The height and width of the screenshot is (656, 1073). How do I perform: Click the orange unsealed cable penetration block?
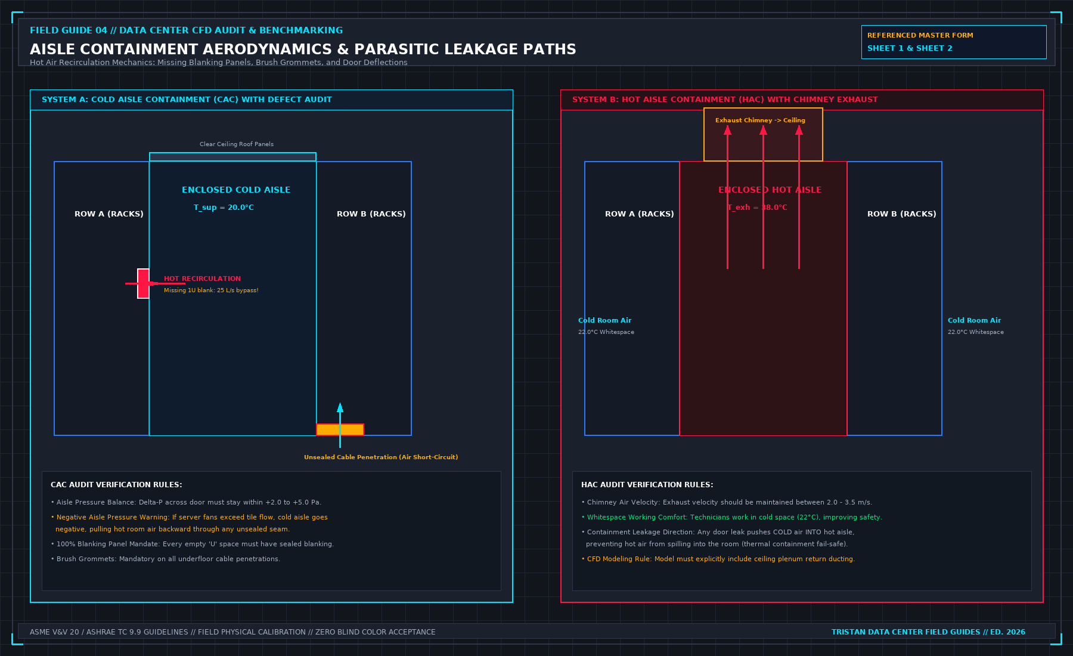pos(340,429)
